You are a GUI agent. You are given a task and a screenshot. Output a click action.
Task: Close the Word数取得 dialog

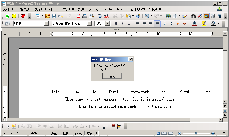[130, 59]
